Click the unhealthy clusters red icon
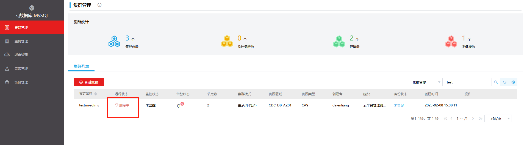527x145 pixels. coord(451,41)
